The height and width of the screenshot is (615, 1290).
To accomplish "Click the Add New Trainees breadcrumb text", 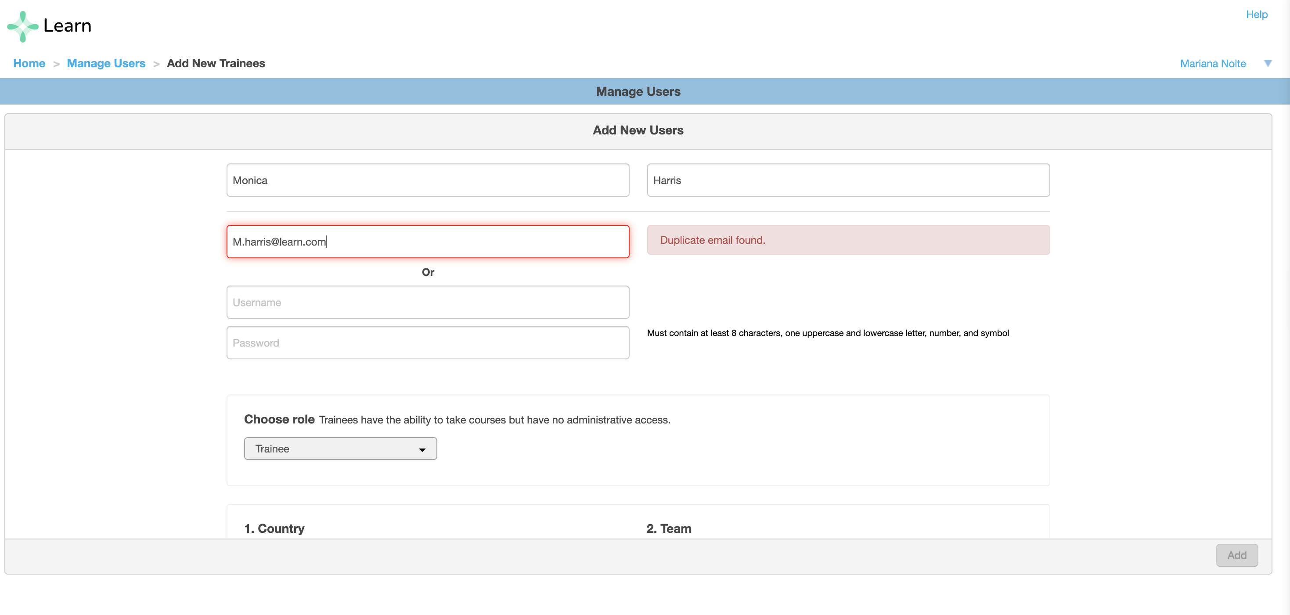I will pyautogui.click(x=216, y=64).
